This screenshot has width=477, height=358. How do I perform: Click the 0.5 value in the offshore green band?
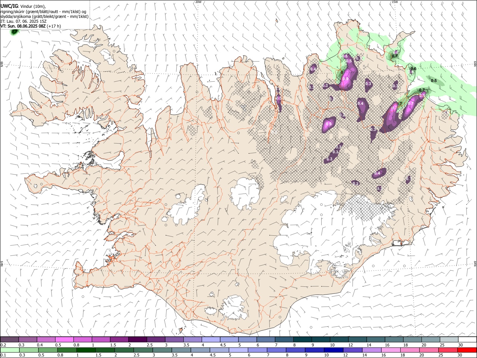(x=434, y=81)
